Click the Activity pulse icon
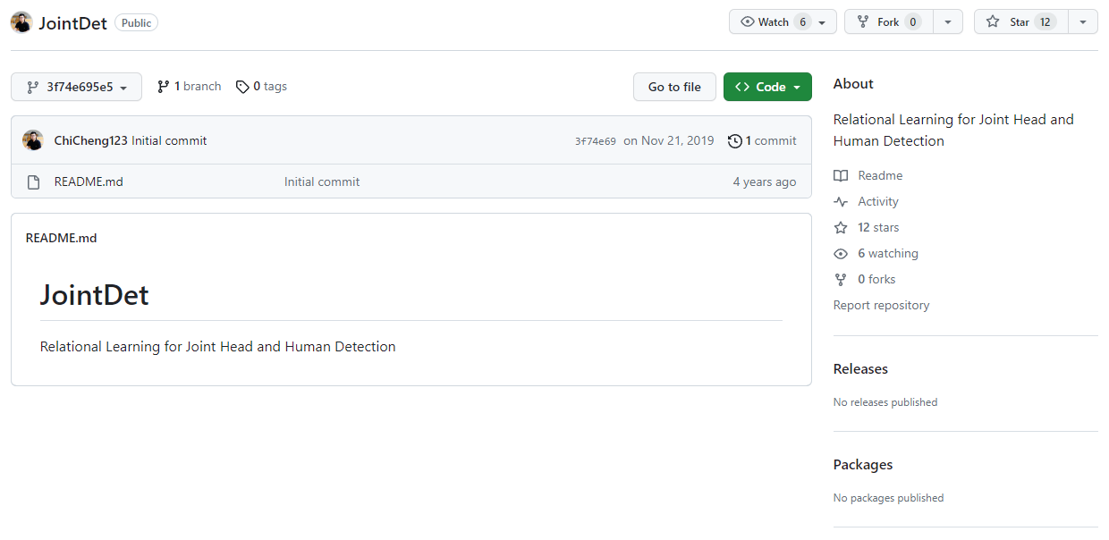The width and height of the screenshot is (1109, 540). [841, 202]
